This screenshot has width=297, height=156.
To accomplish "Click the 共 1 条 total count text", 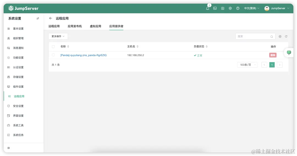I will click(x=56, y=65).
